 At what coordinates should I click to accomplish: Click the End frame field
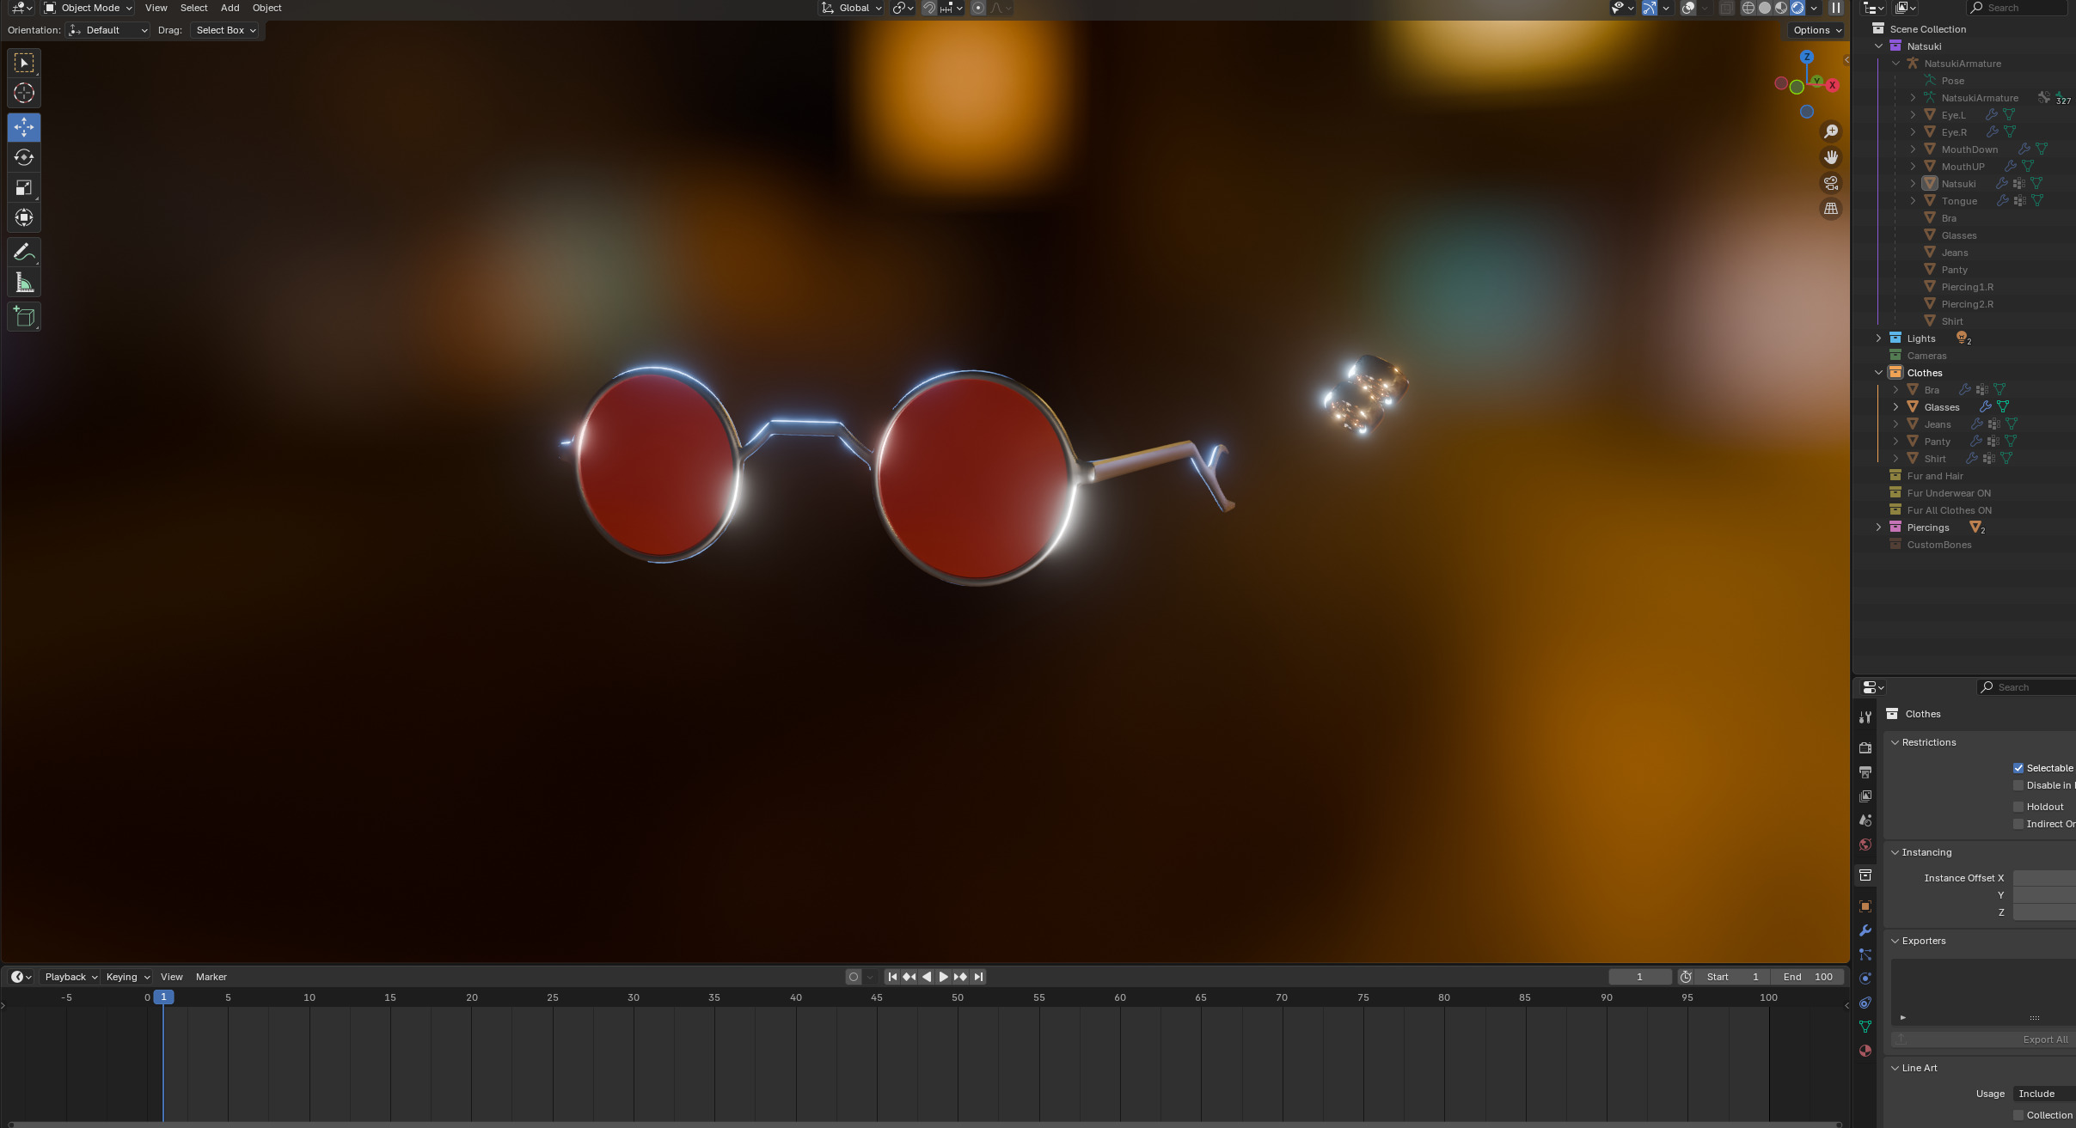(1808, 977)
